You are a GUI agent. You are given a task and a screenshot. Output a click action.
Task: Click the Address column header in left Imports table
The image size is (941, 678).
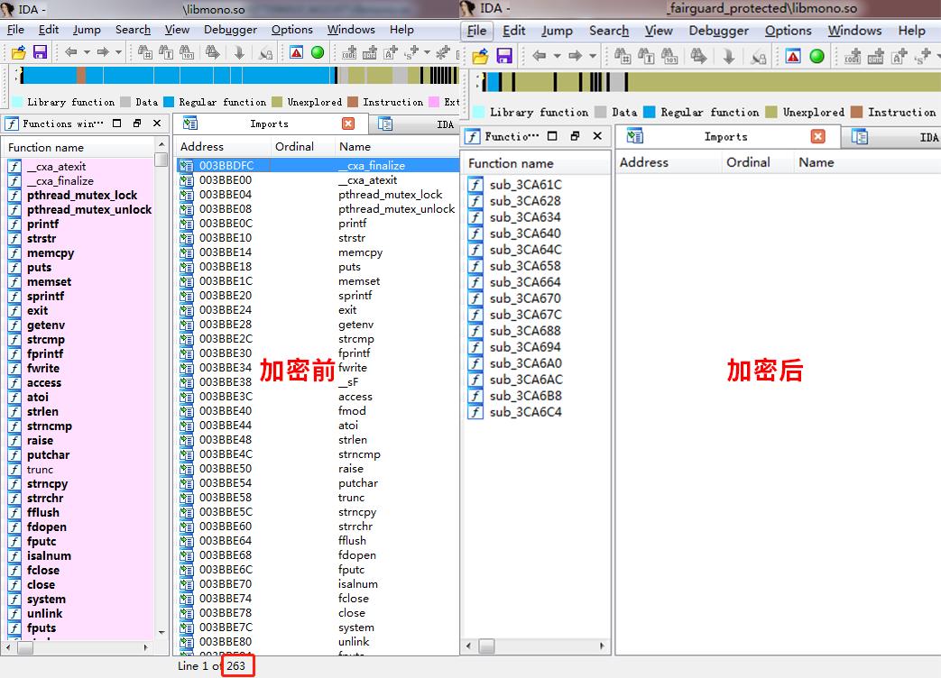click(202, 146)
